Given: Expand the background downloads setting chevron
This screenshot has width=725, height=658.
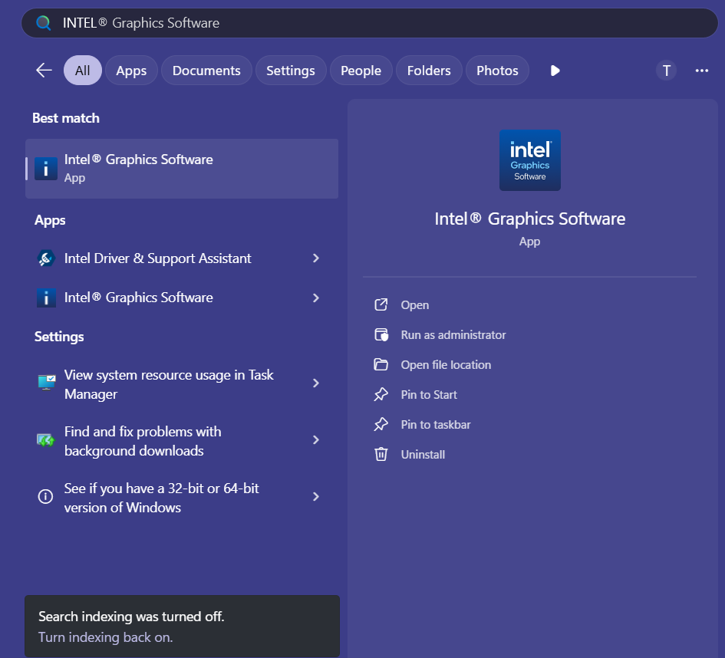Looking at the screenshot, I should (316, 440).
